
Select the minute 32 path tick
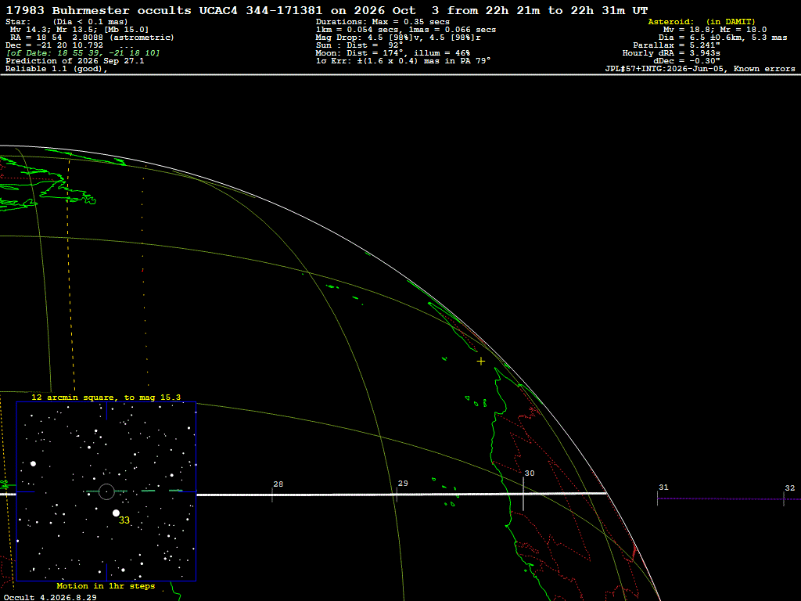point(784,499)
